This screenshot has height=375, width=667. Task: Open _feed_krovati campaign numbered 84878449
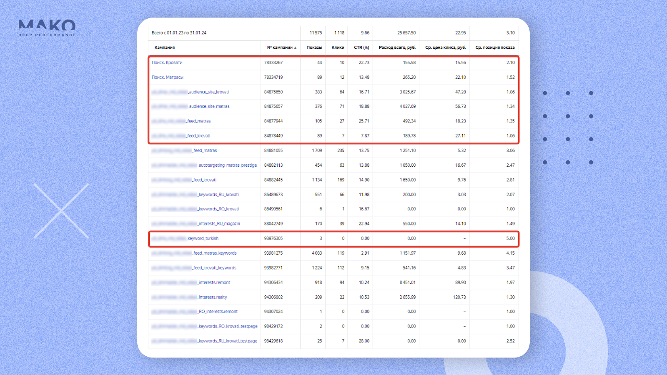tap(181, 136)
